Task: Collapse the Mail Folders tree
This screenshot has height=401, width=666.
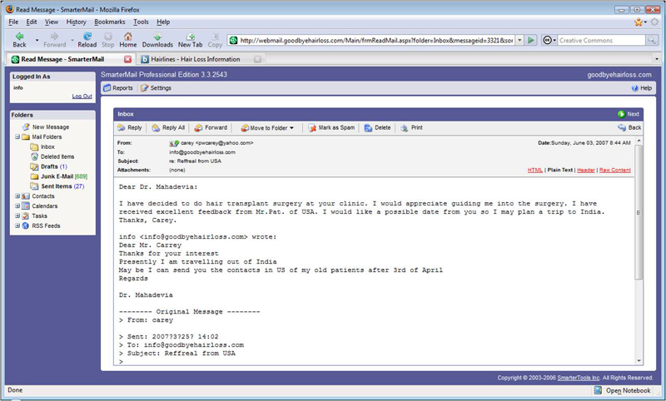Action: click(x=17, y=136)
